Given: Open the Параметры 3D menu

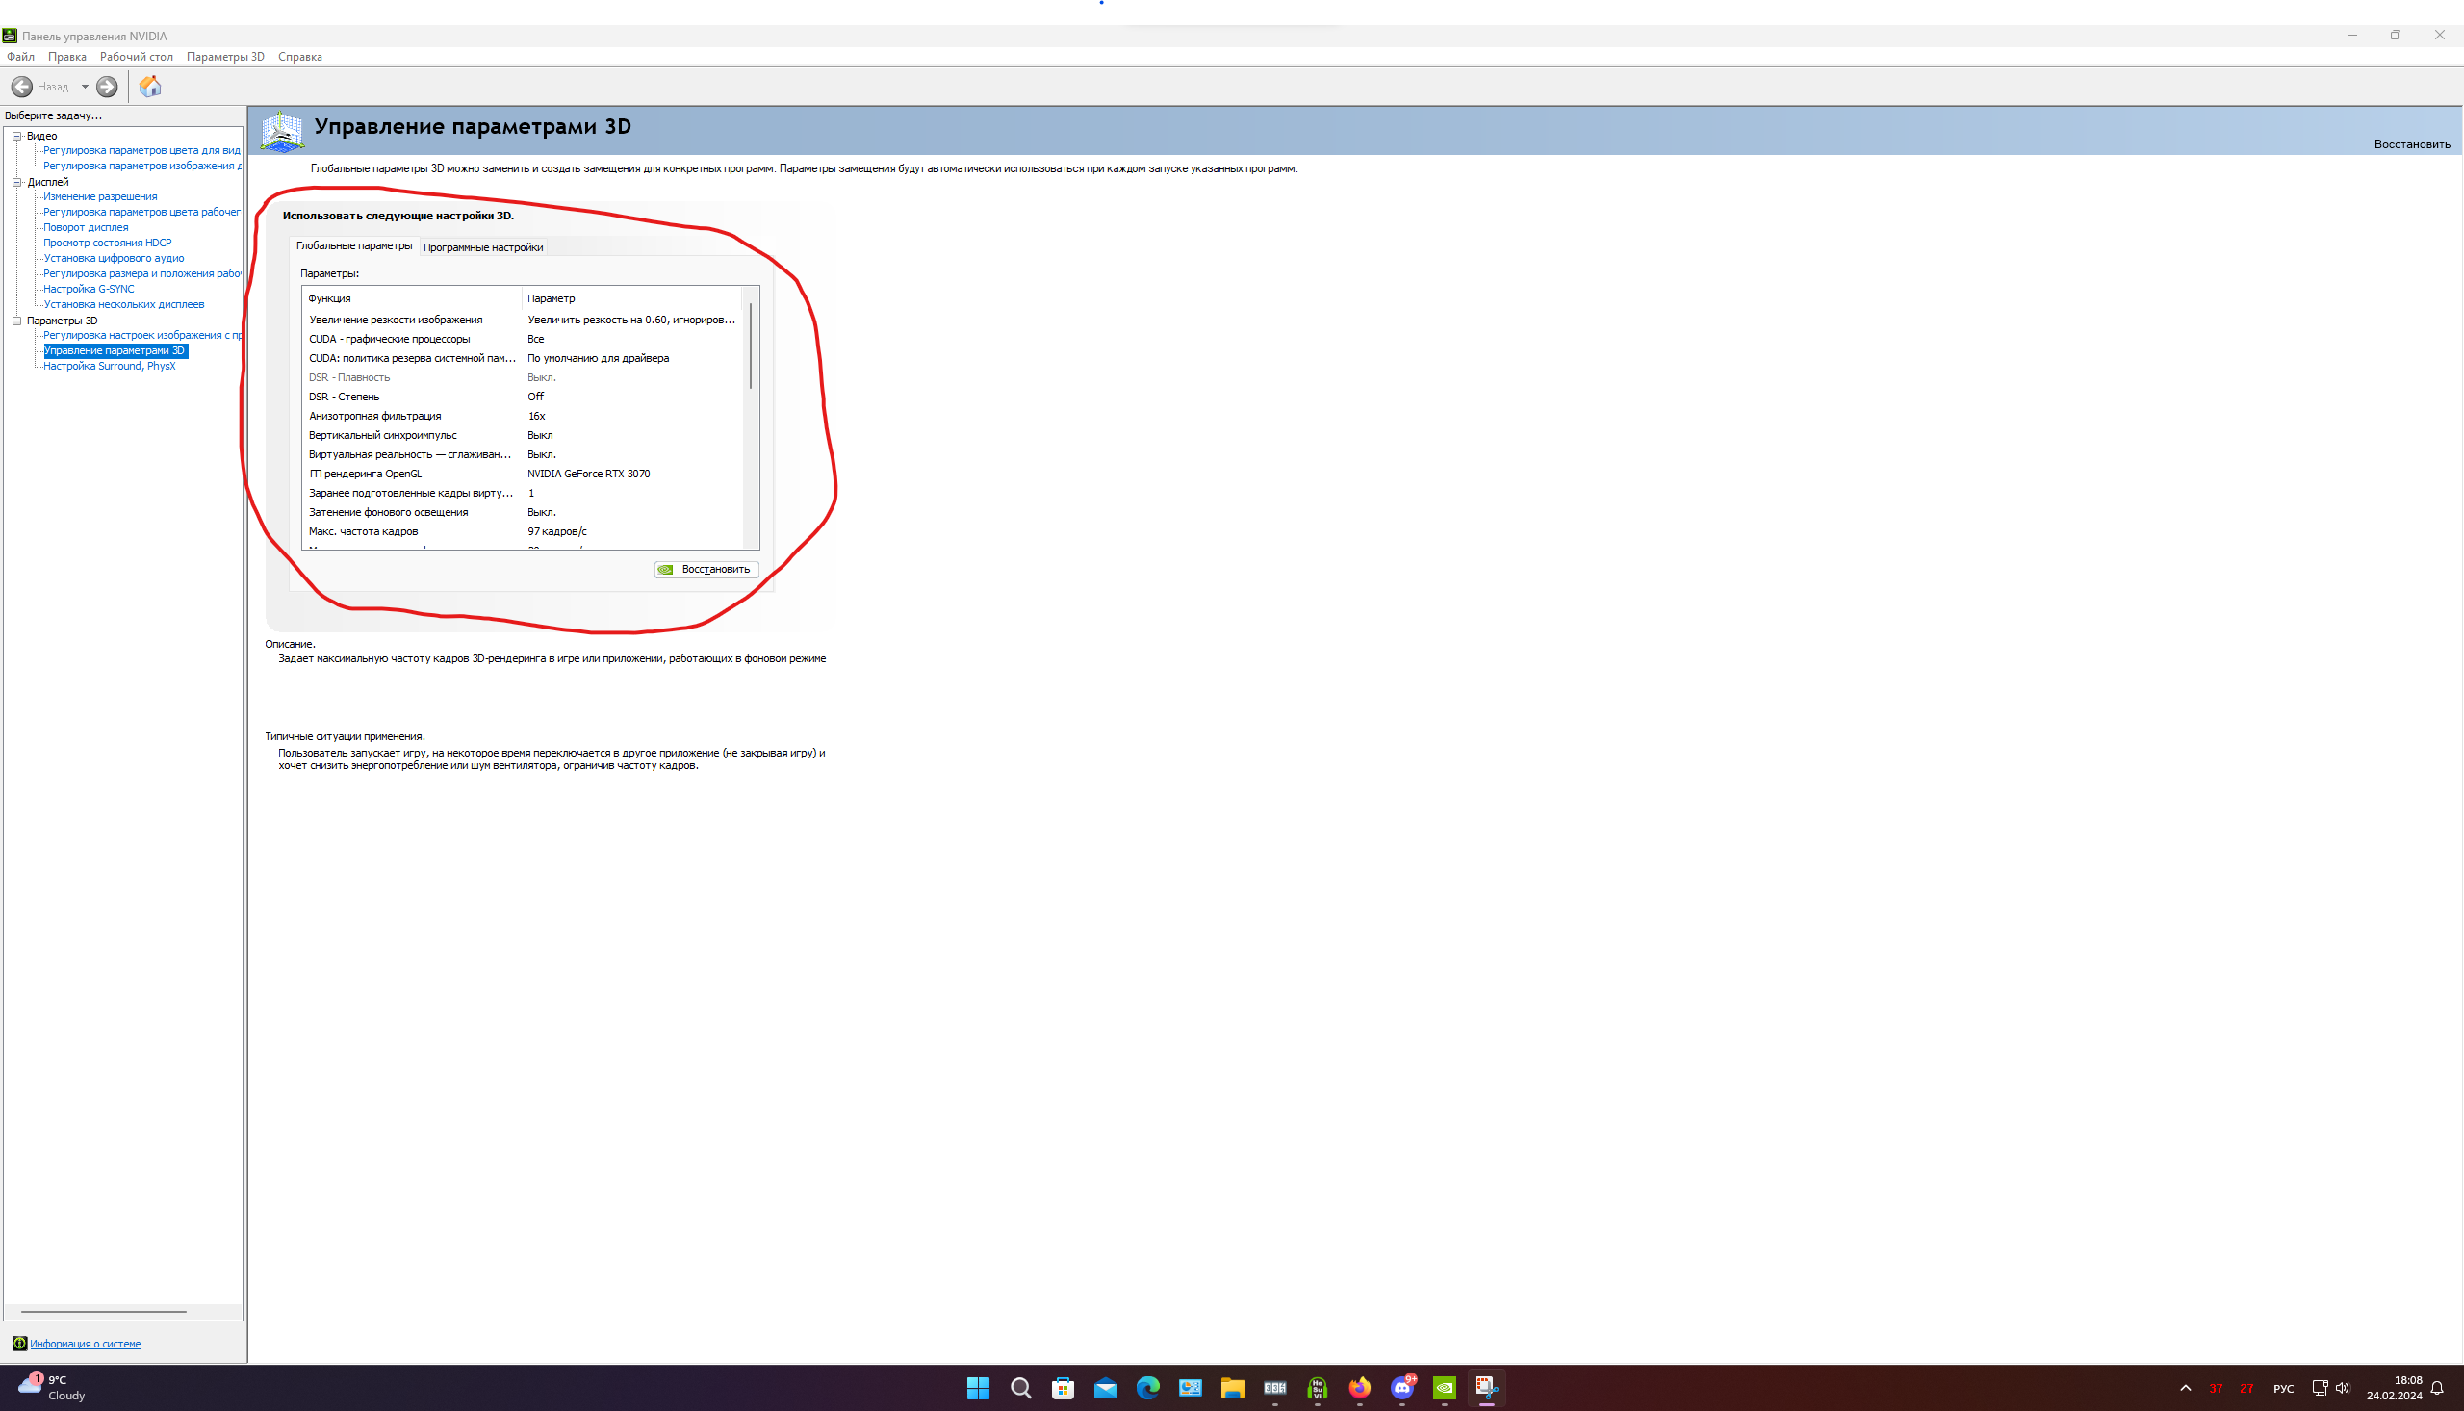Looking at the screenshot, I should (x=225, y=56).
